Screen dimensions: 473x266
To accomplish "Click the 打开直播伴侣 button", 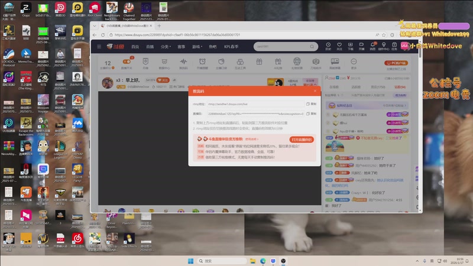I will 302,140.
